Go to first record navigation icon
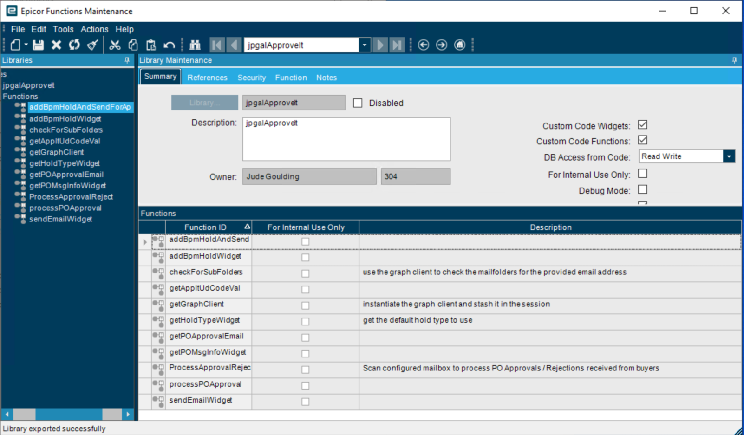 (x=216, y=45)
